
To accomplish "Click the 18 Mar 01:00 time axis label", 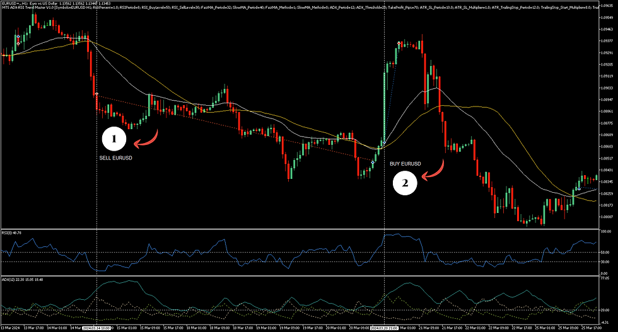I will point(196,328).
